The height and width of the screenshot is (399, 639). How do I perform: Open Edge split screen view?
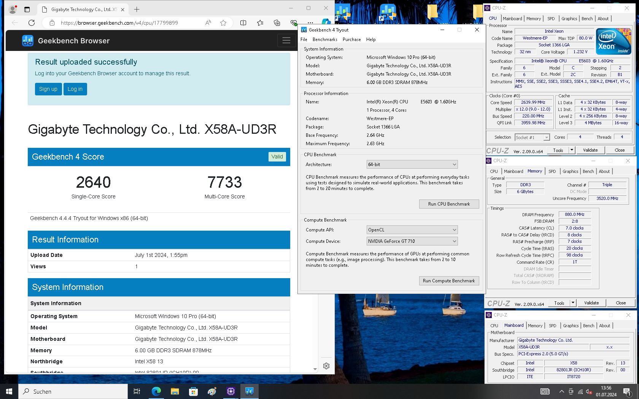point(243,23)
